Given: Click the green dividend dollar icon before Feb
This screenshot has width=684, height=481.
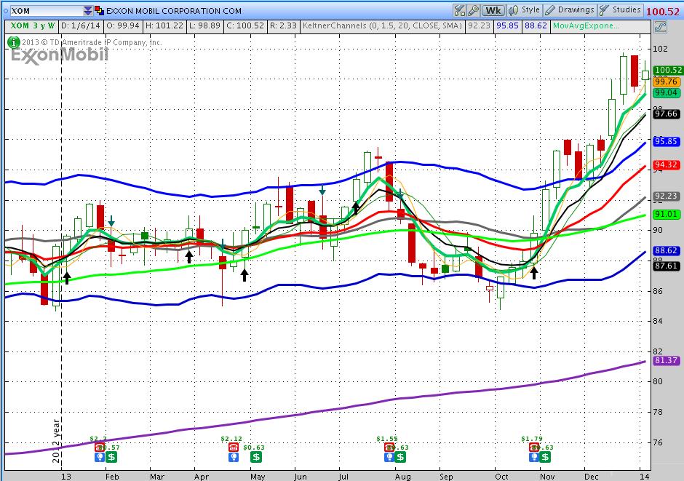Looking at the screenshot, I should coord(111,457).
